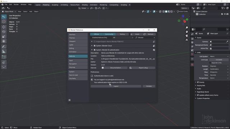
Task: Open the Preferences hamburger menu icon
Action: click(x=69, y=100)
